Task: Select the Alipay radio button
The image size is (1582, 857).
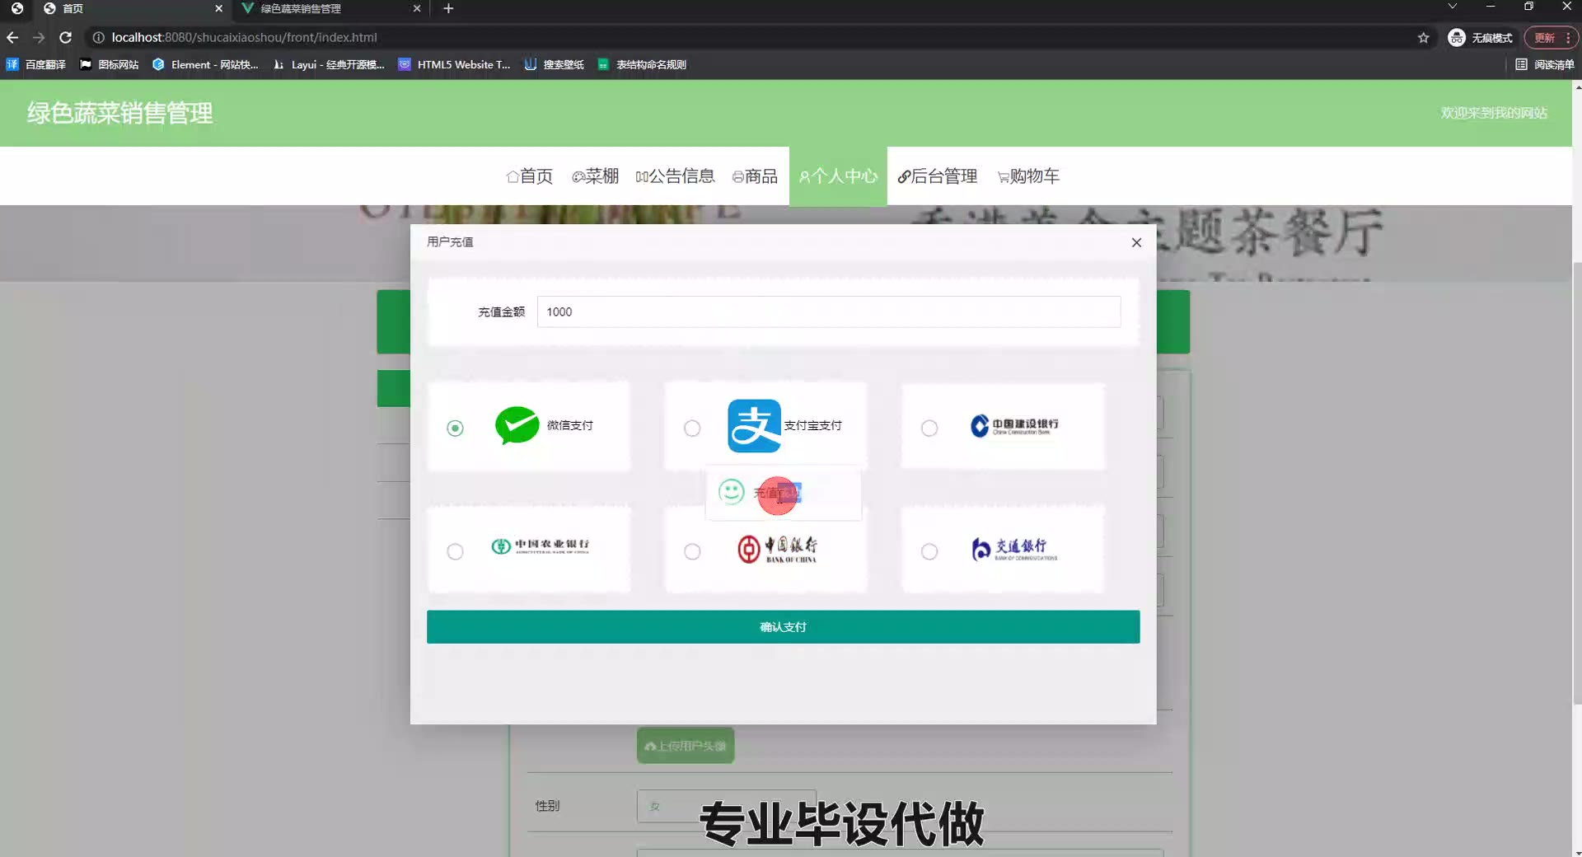Action: (x=692, y=428)
